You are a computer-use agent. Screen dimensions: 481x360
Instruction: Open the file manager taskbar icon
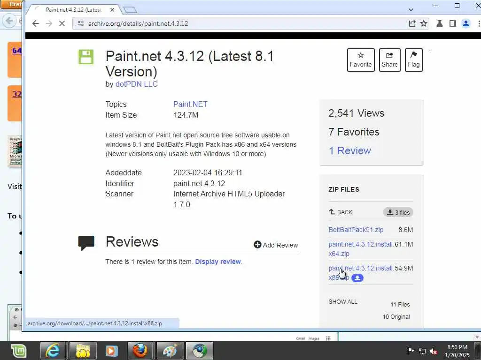coord(83,351)
